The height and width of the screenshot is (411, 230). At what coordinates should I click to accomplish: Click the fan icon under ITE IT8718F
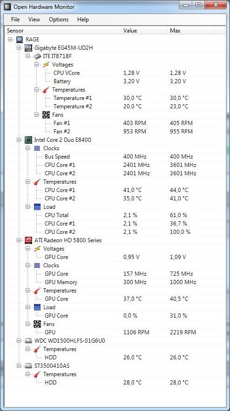coord(46,115)
